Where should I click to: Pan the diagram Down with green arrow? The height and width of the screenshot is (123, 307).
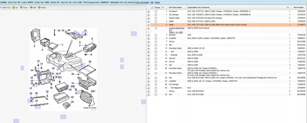pos(24,7)
